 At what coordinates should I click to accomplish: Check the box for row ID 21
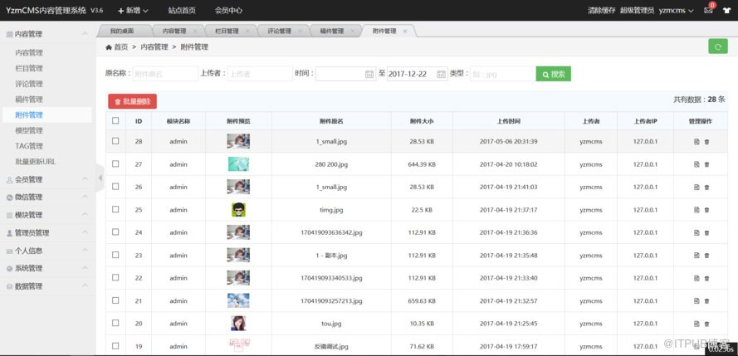pyautogui.click(x=115, y=300)
